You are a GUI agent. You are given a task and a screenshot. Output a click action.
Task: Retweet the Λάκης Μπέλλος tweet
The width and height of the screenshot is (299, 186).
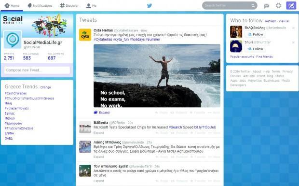coord(179,157)
